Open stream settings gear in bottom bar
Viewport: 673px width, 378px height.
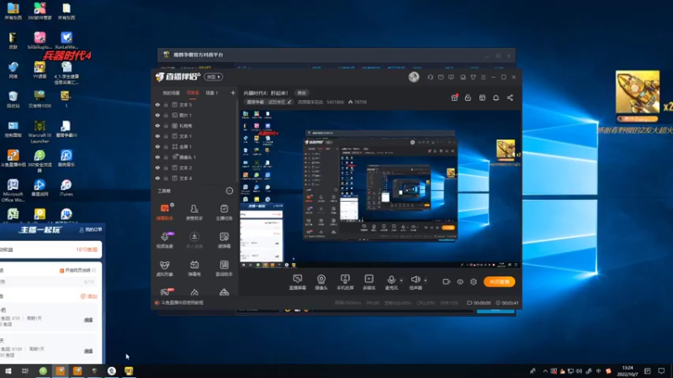point(474,281)
